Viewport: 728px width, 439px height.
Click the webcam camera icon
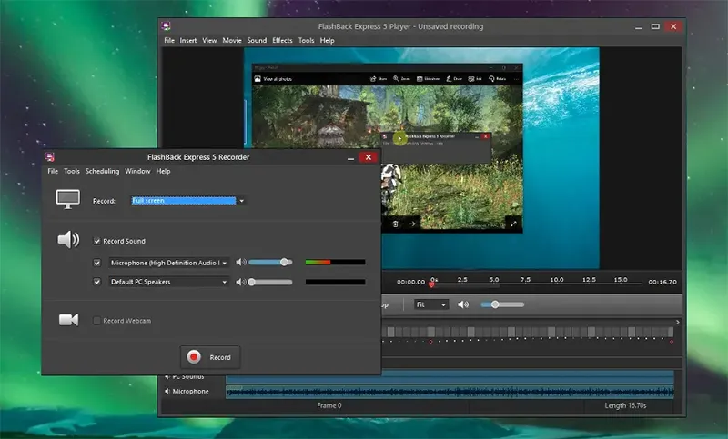point(68,320)
